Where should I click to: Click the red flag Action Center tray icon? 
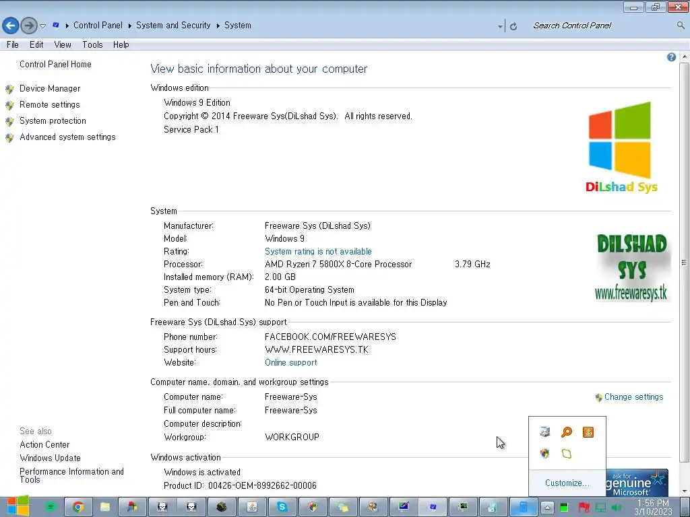click(x=584, y=508)
